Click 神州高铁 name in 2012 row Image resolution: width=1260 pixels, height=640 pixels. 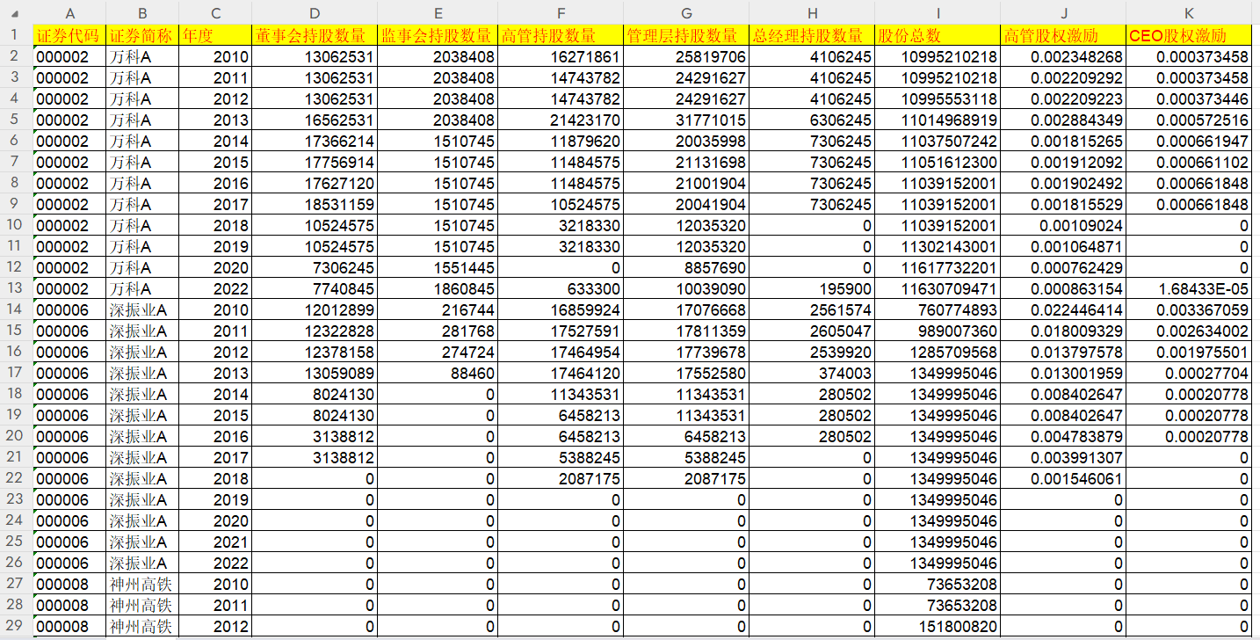point(142,626)
